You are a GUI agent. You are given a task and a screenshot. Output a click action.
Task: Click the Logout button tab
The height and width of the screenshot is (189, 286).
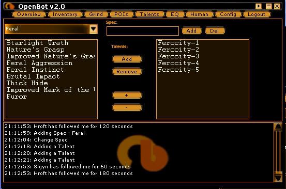pyautogui.click(x=257, y=14)
